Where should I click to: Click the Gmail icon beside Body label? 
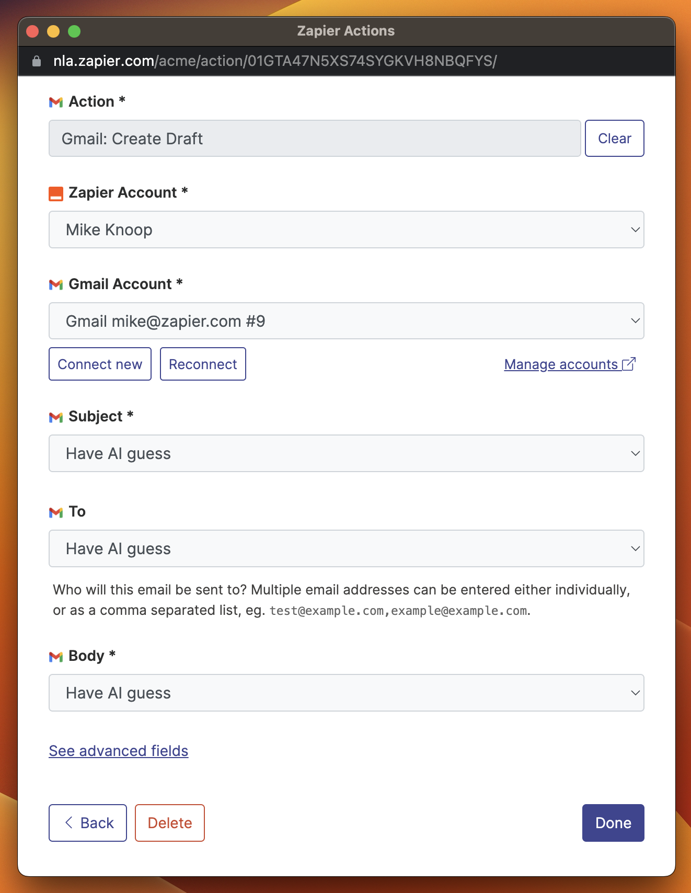tap(56, 657)
